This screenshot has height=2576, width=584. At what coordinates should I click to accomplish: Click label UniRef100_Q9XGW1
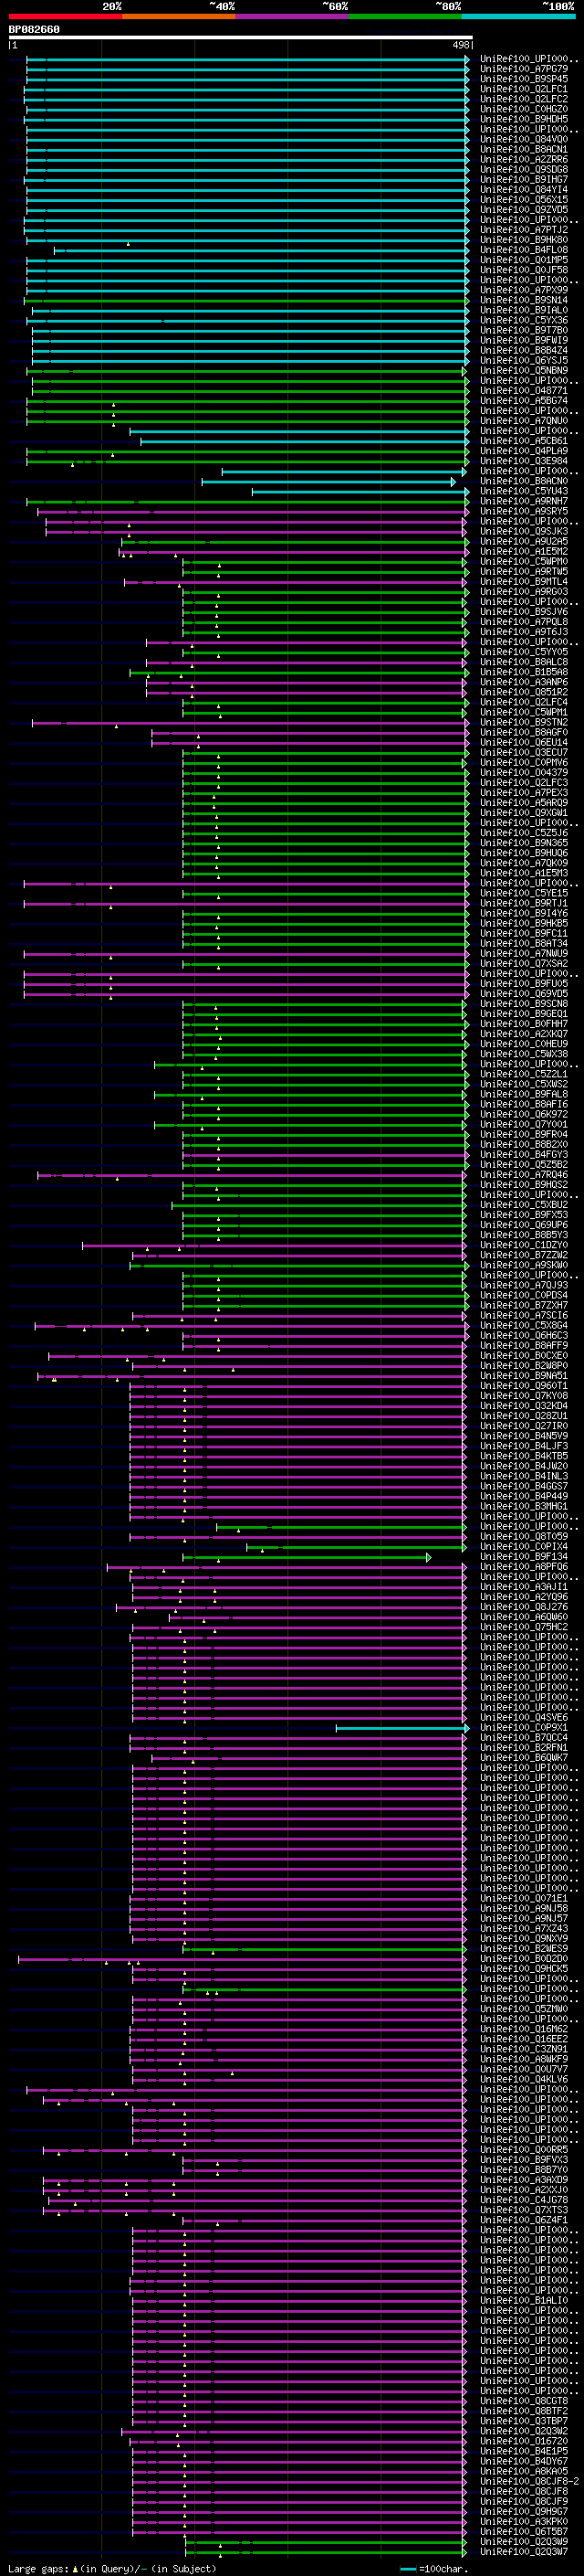point(524,812)
